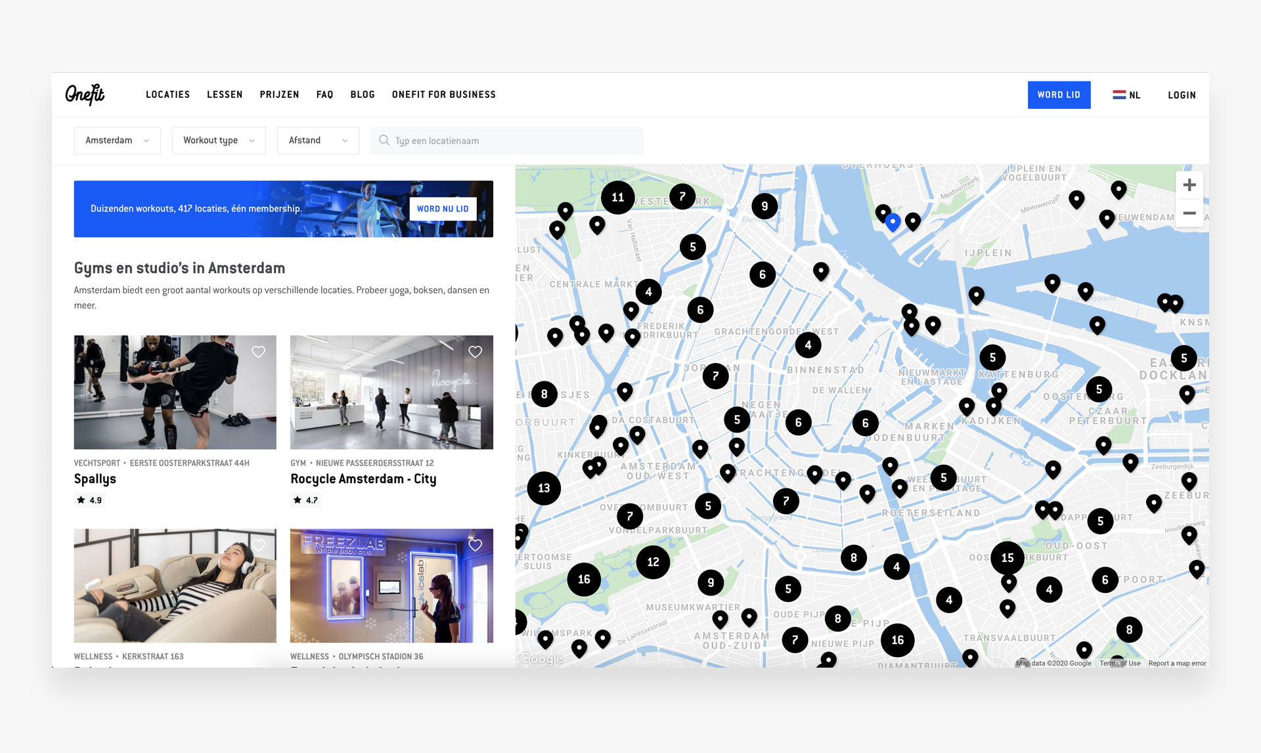Favorite Spallys with the heart icon
The width and height of the screenshot is (1261, 753).
(x=258, y=352)
